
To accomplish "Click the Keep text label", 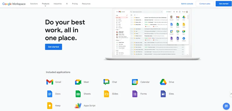I will tap(58, 105).
